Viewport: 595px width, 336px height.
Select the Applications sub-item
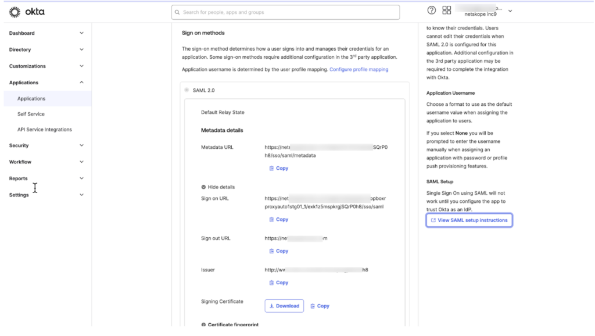pyautogui.click(x=48, y=99)
